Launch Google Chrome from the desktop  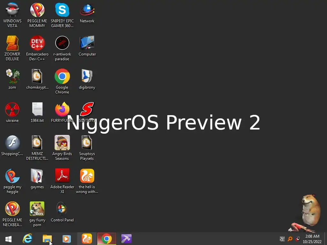click(x=62, y=81)
